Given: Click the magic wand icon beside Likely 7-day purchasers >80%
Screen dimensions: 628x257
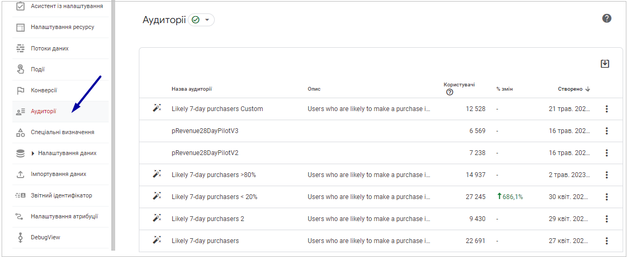Looking at the screenshot, I should tap(157, 174).
